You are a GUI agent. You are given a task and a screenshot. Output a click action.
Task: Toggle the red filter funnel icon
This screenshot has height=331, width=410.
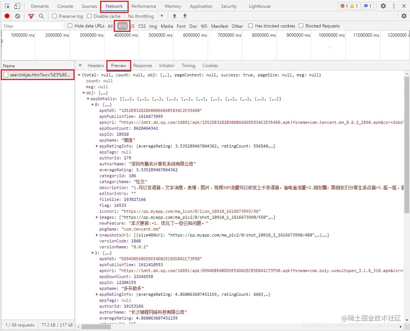pyautogui.click(x=31, y=16)
